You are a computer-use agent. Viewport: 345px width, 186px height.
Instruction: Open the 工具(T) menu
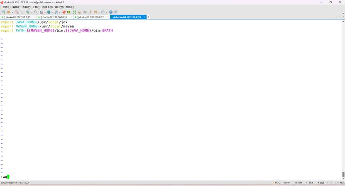pyautogui.click(x=36, y=7)
